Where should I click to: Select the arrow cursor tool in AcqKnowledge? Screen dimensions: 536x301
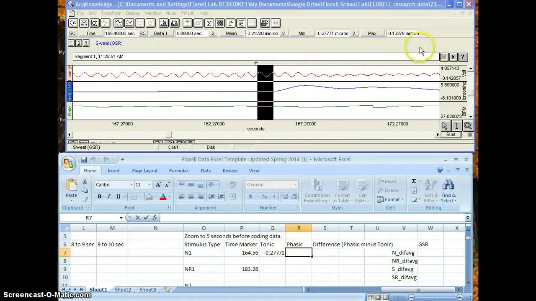pyautogui.click(x=445, y=125)
